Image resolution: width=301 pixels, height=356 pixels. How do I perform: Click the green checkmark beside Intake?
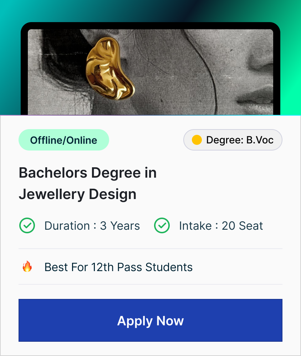pos(162,226)
